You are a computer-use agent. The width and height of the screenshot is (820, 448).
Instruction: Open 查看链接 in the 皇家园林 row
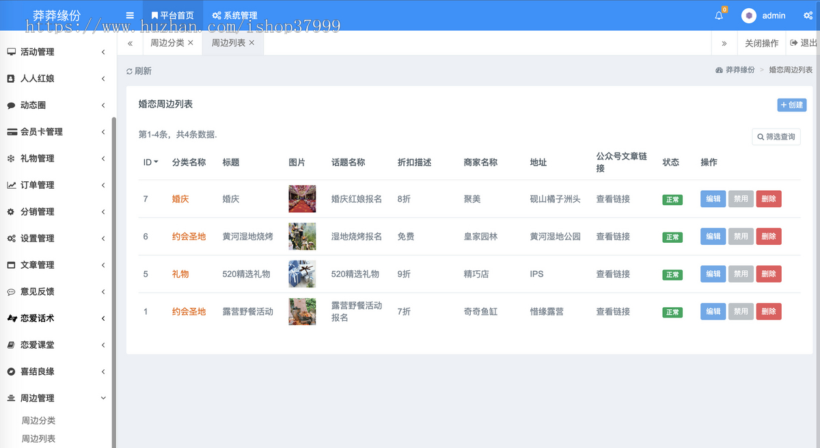pyautogui.click(x=613, y=237)
